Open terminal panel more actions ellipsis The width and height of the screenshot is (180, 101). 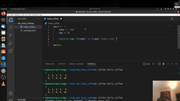pos(168,64)
